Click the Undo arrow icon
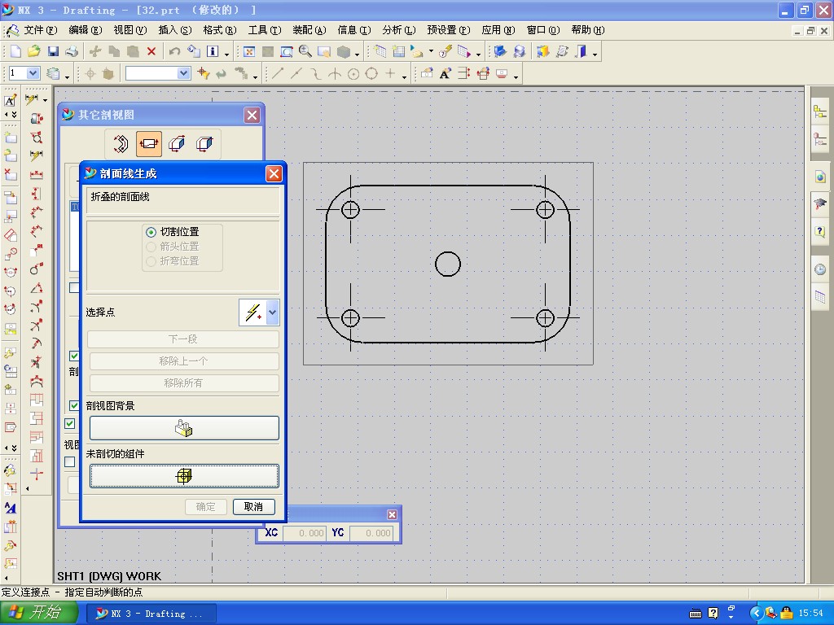Screen dimensions: 834x625 [x=174, y=51]
